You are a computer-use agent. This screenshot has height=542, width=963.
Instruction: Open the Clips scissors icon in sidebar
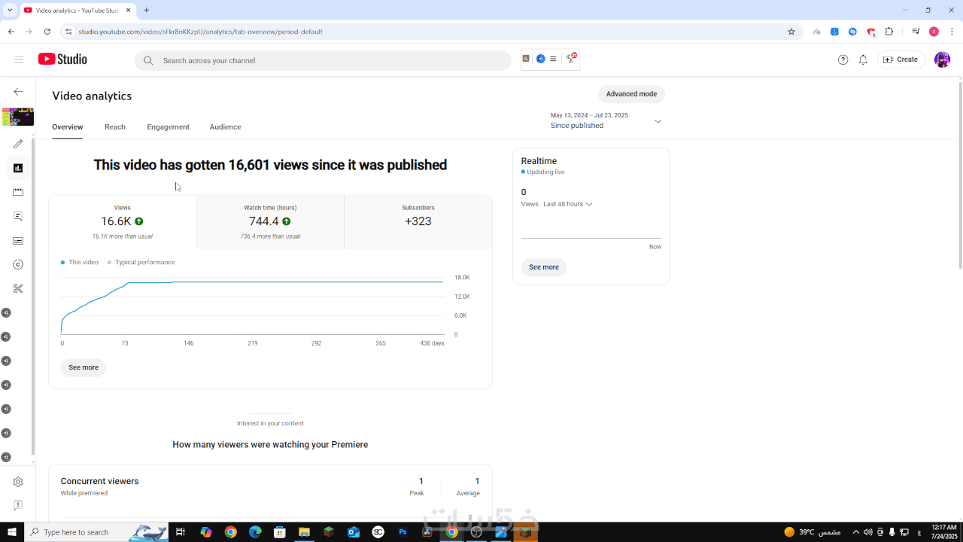click(18, 288)
